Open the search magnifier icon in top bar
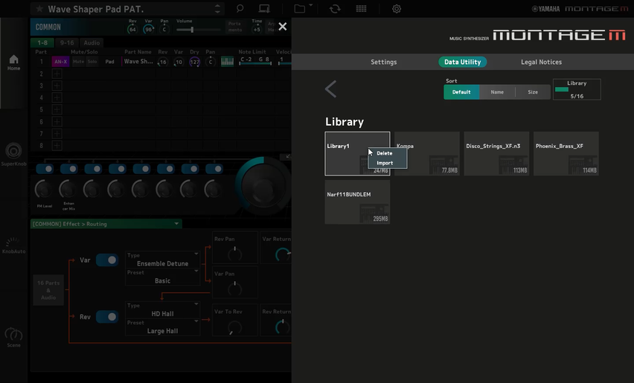The width and height of the screenshot is (634, 383). point(240,9)
